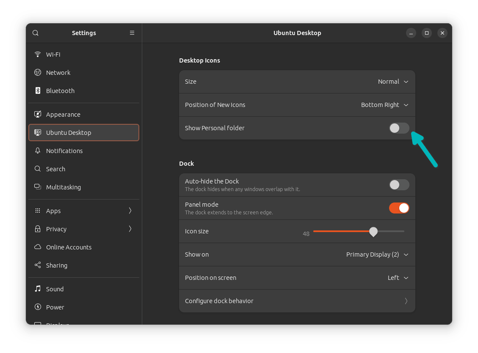Click the Wi-Fi icon in sidebar
Image resolution: width=478 pixels, height=353 pixels.
coord(38,55)
